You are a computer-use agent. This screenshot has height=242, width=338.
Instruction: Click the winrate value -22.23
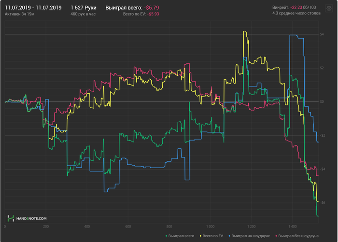298,8
